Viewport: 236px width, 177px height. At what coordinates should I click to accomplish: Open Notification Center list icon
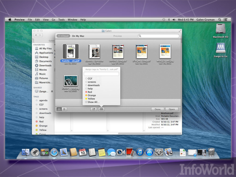pos(225,20)
